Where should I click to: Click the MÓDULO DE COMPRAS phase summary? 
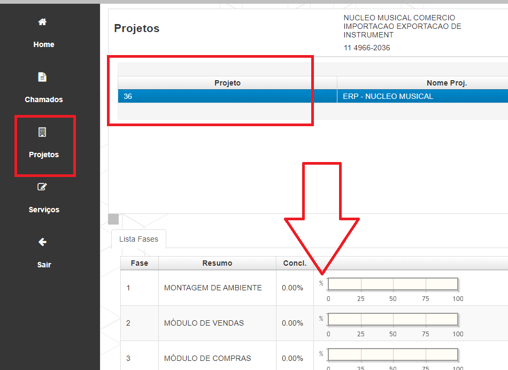click(207, 358)
